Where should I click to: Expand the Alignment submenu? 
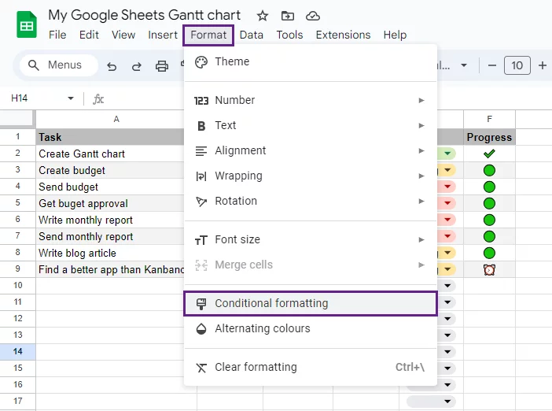tap(311, 151)
